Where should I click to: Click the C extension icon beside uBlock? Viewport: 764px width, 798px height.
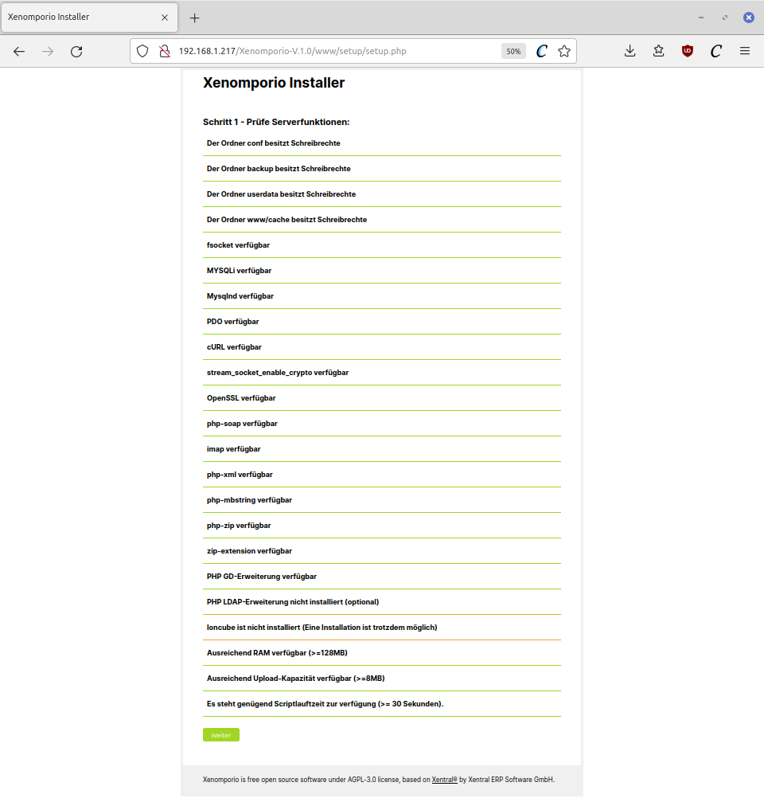coord(716,51)
